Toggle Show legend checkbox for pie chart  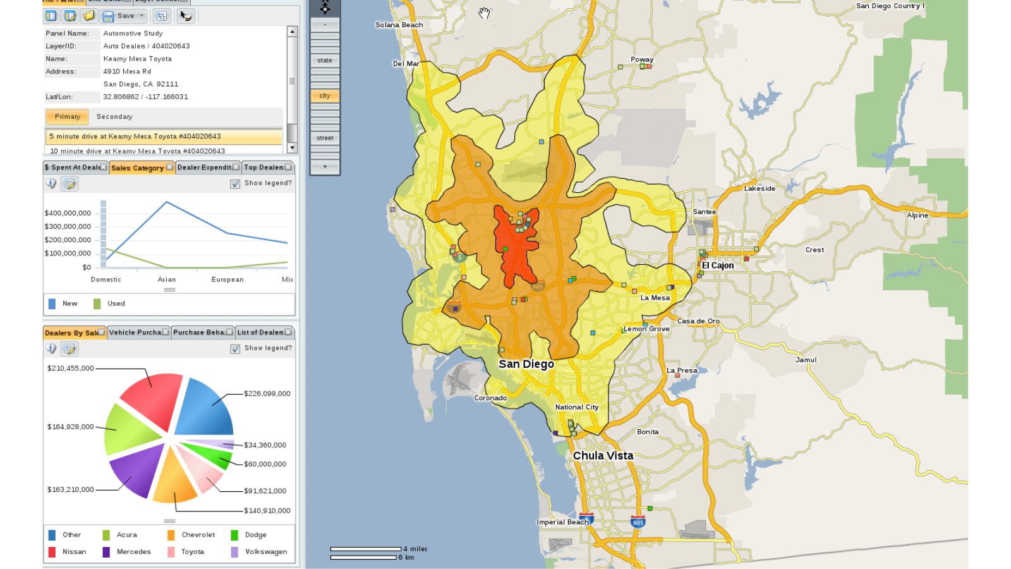[x=235, y=348]
